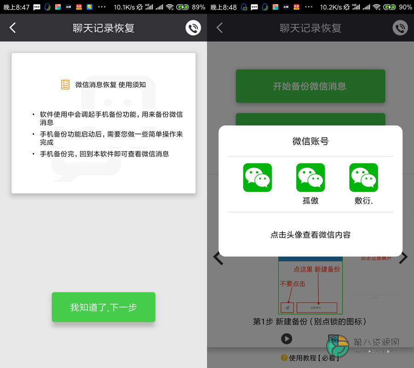Tap the battery icon showing 90%
Screen dimensions: 414x368
coord(390,7)
